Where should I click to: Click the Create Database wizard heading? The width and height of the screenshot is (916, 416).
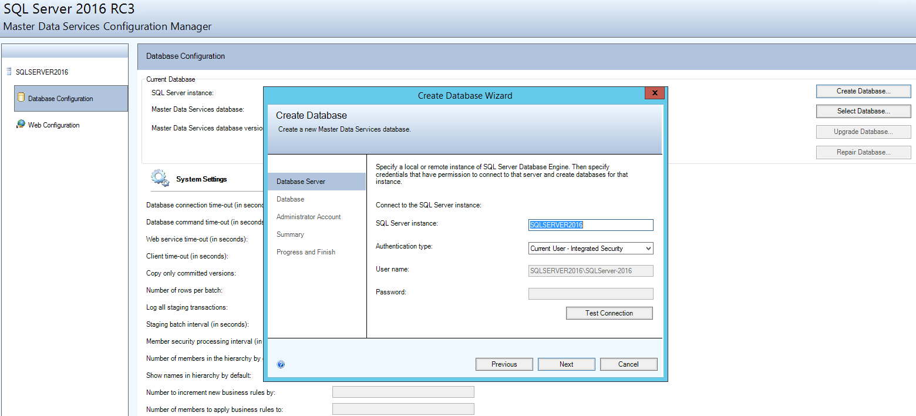(x=311, y=116)
